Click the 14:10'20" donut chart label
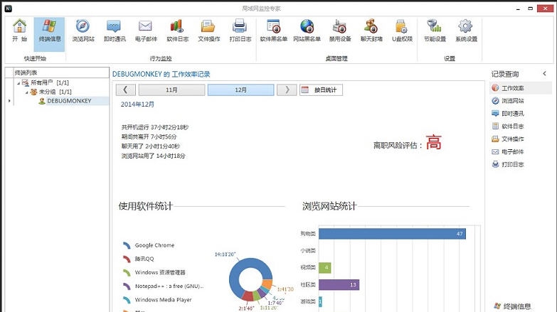The image size is (557, 312). point(226,254)
